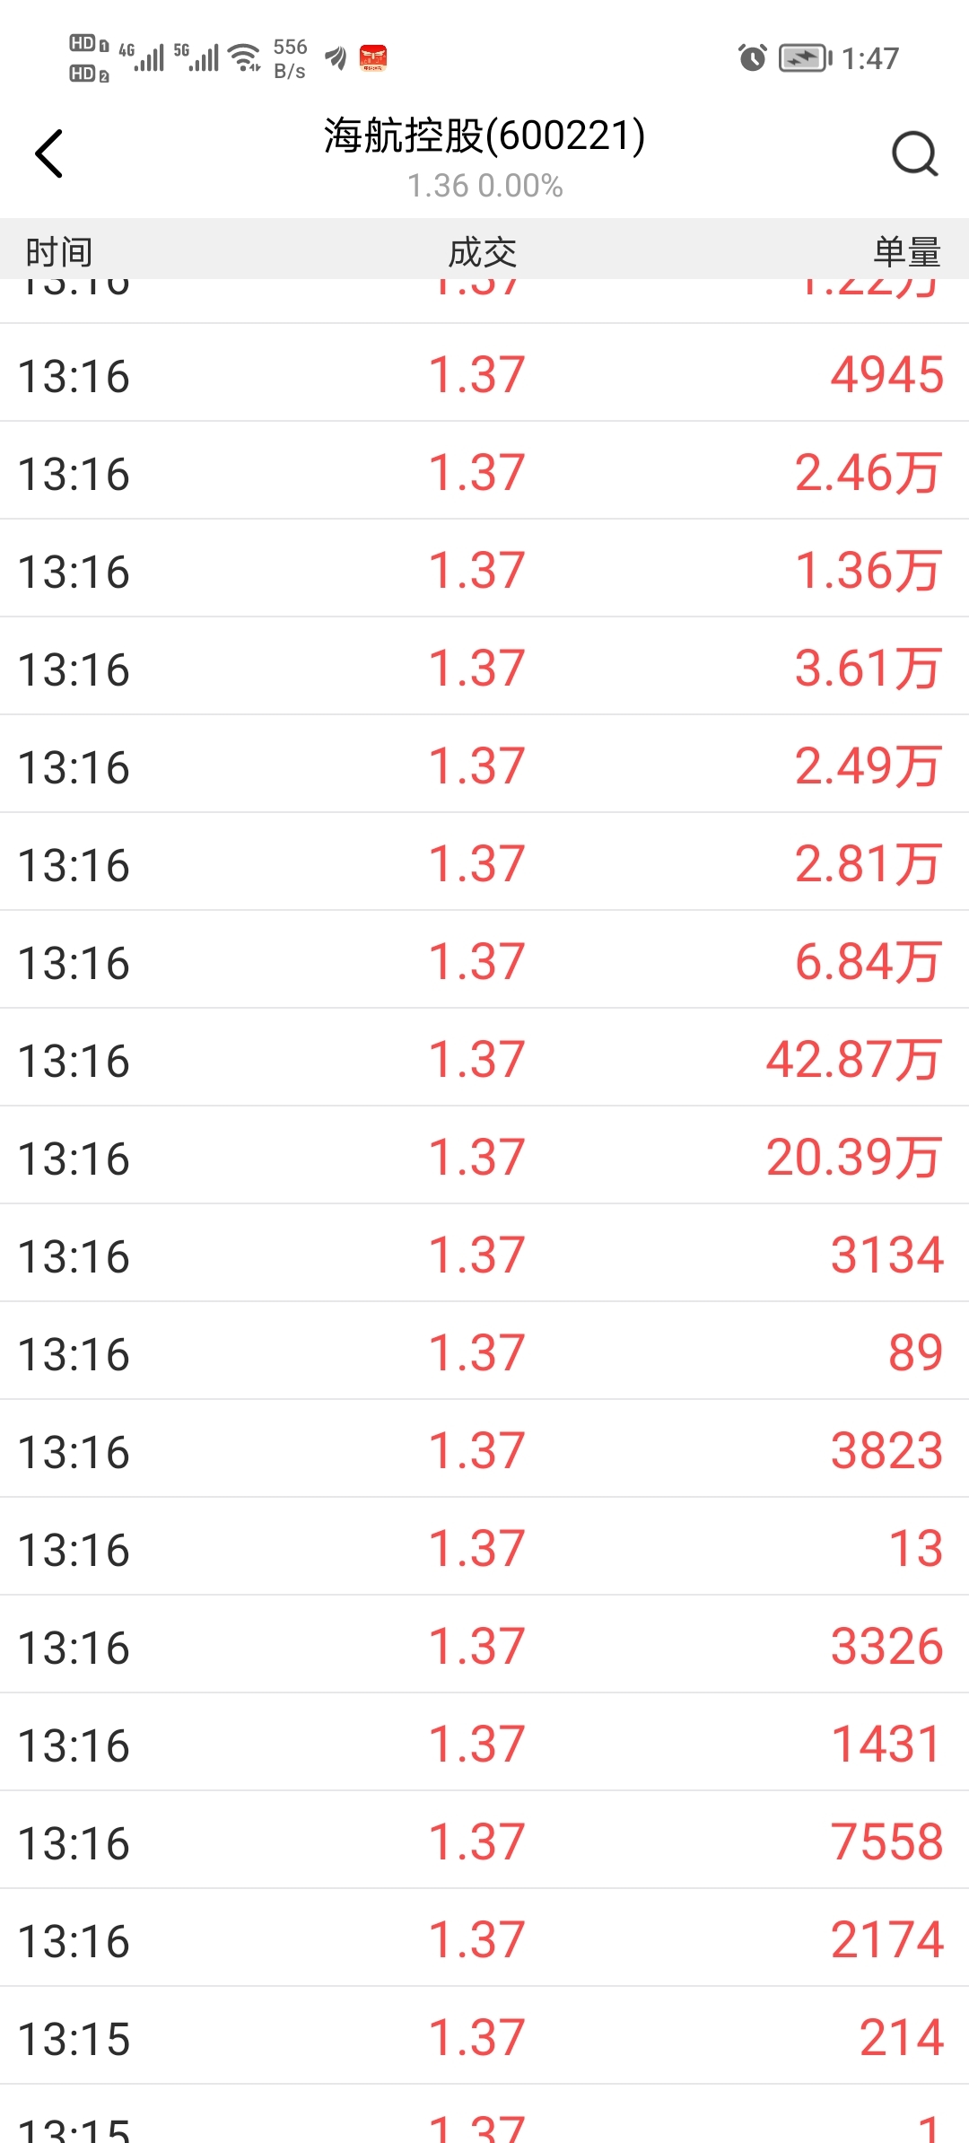This screenshot has height=2143, width=969.
Task: Select the trade row with volume 89
Action: (x=484, y=1351)
